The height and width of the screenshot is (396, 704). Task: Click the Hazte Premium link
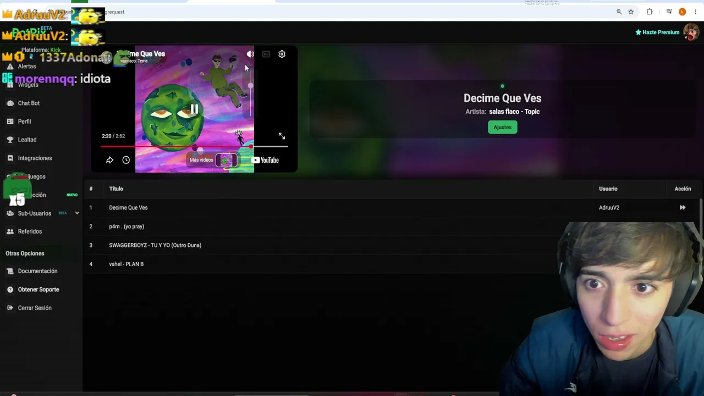tap(657, 32)
